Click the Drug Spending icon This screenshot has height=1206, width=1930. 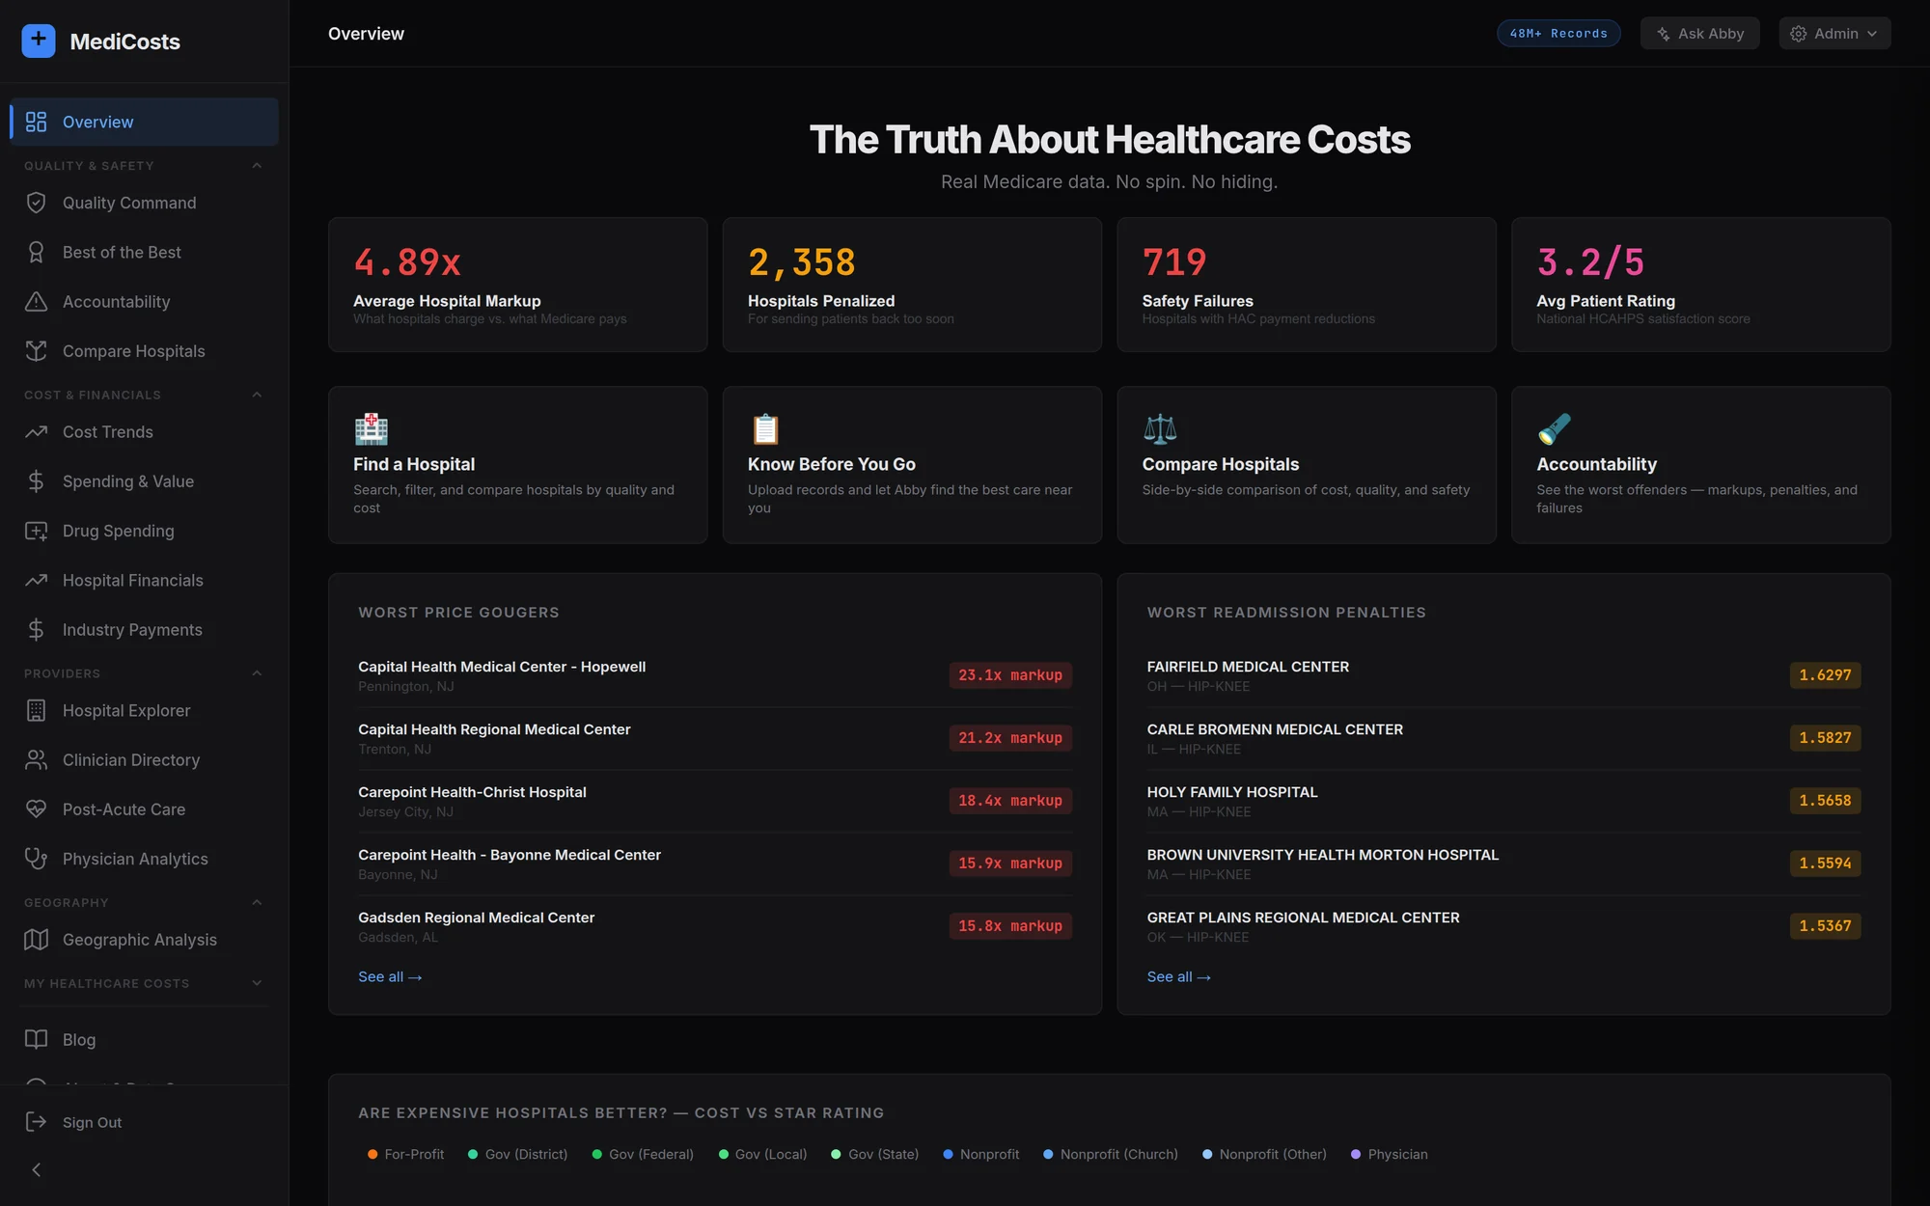pyautogui.click(x=36, y=531)
